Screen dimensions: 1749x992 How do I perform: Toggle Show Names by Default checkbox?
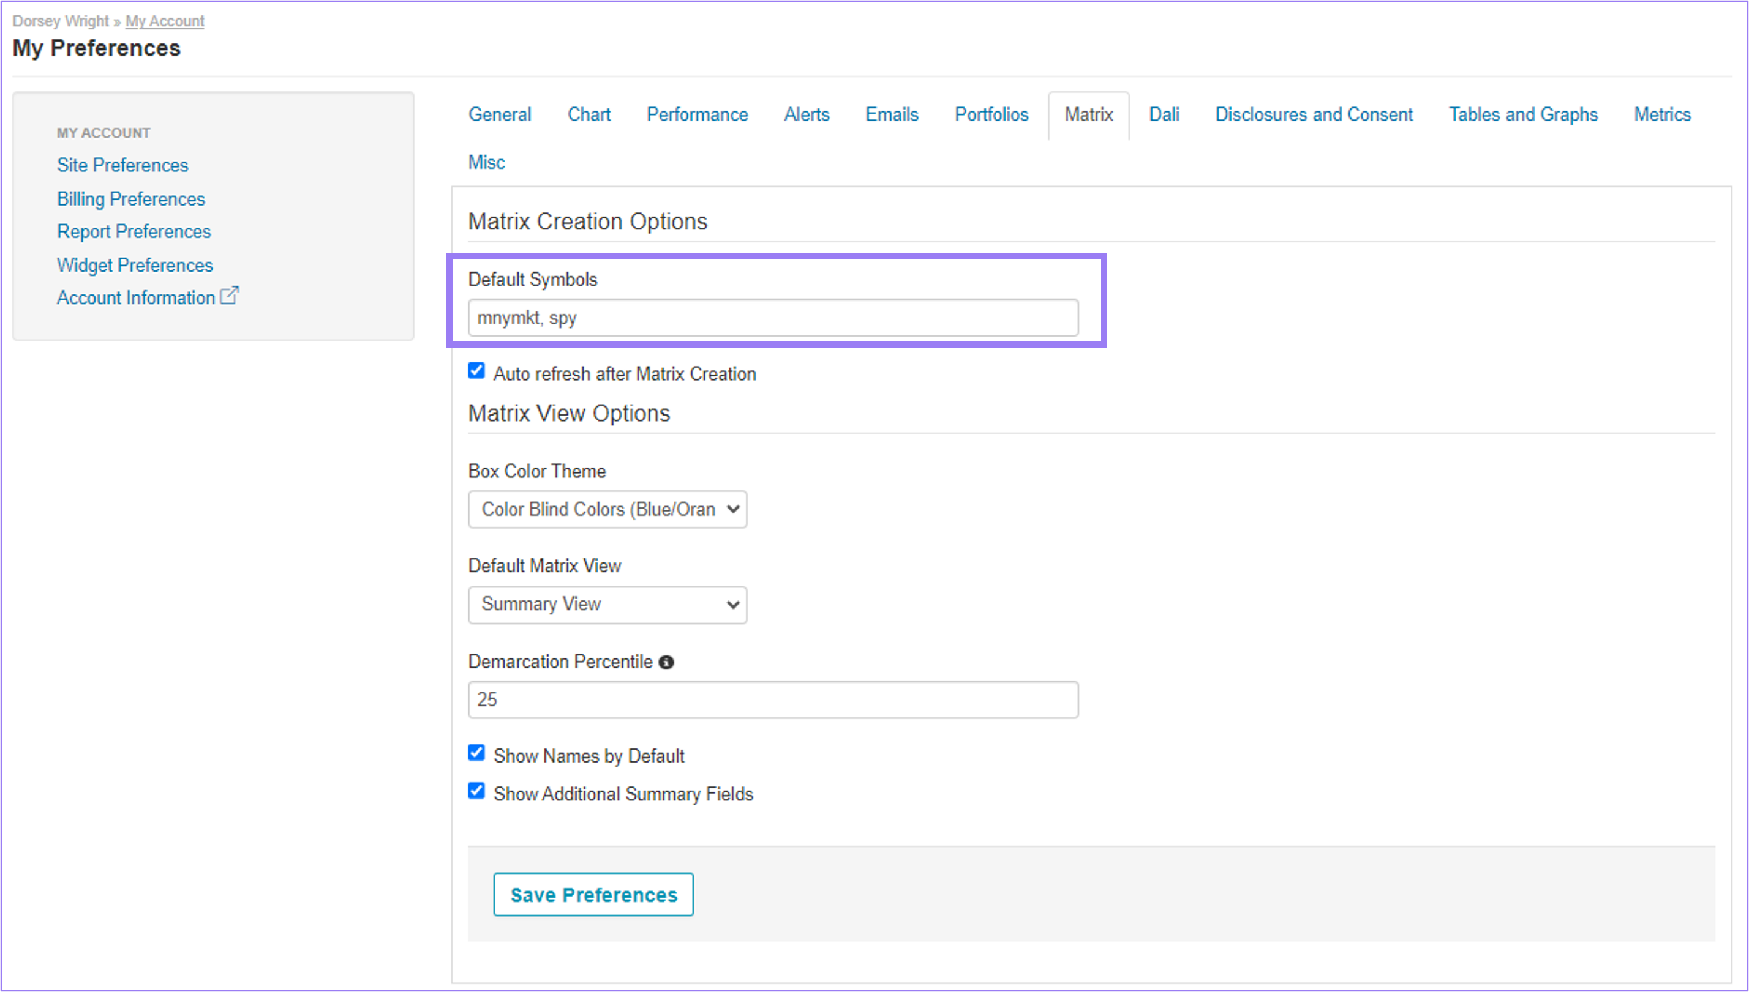pos(476,753)
